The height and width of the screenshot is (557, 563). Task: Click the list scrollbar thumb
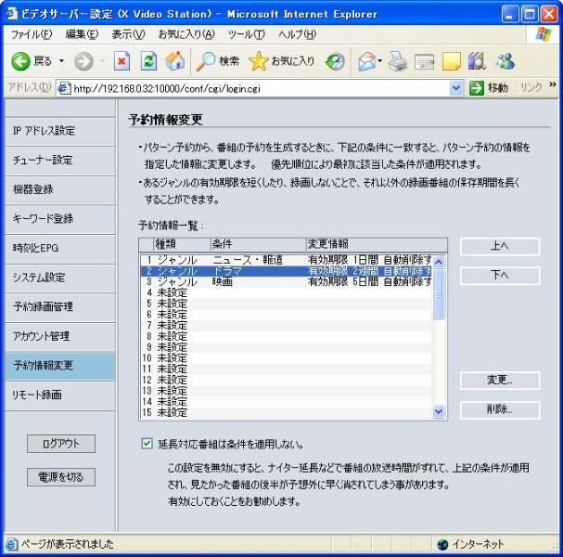tap(439, 294)
